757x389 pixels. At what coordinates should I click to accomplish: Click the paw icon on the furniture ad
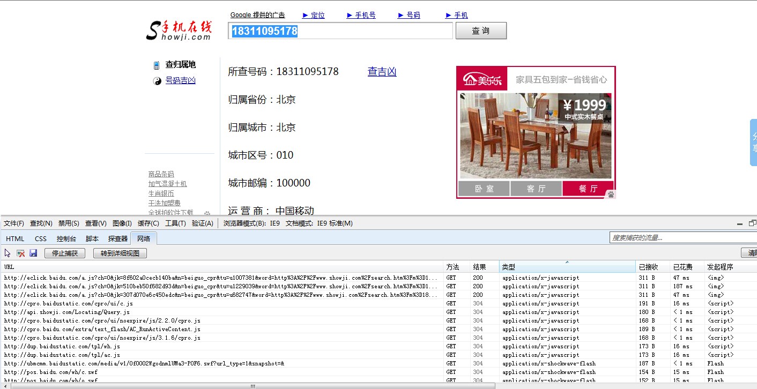pos(611,194)
